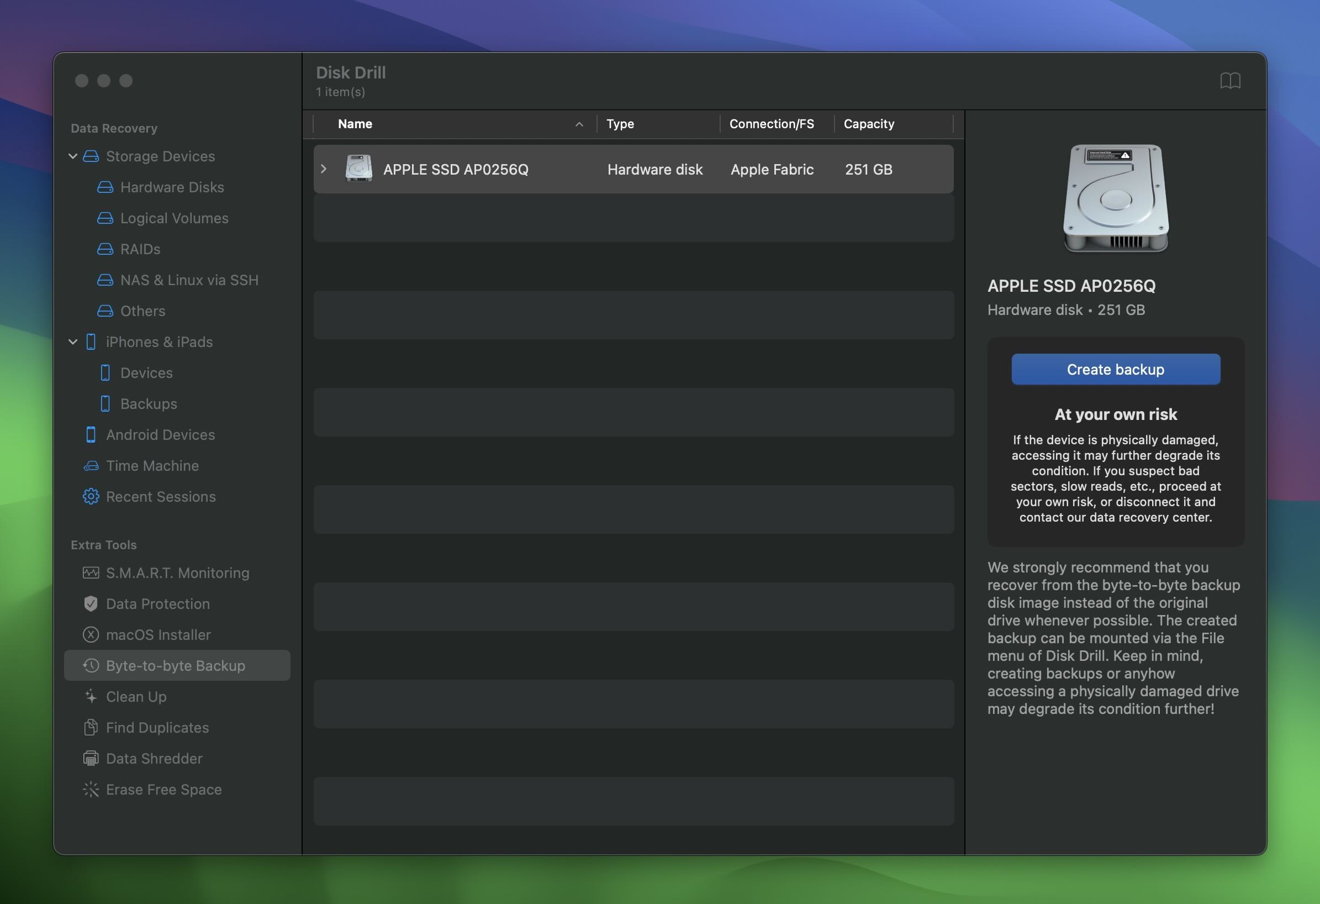1320x904 pixels.
Task: Click the phone icon beside Backups
Action: click(x=105, y=404)
